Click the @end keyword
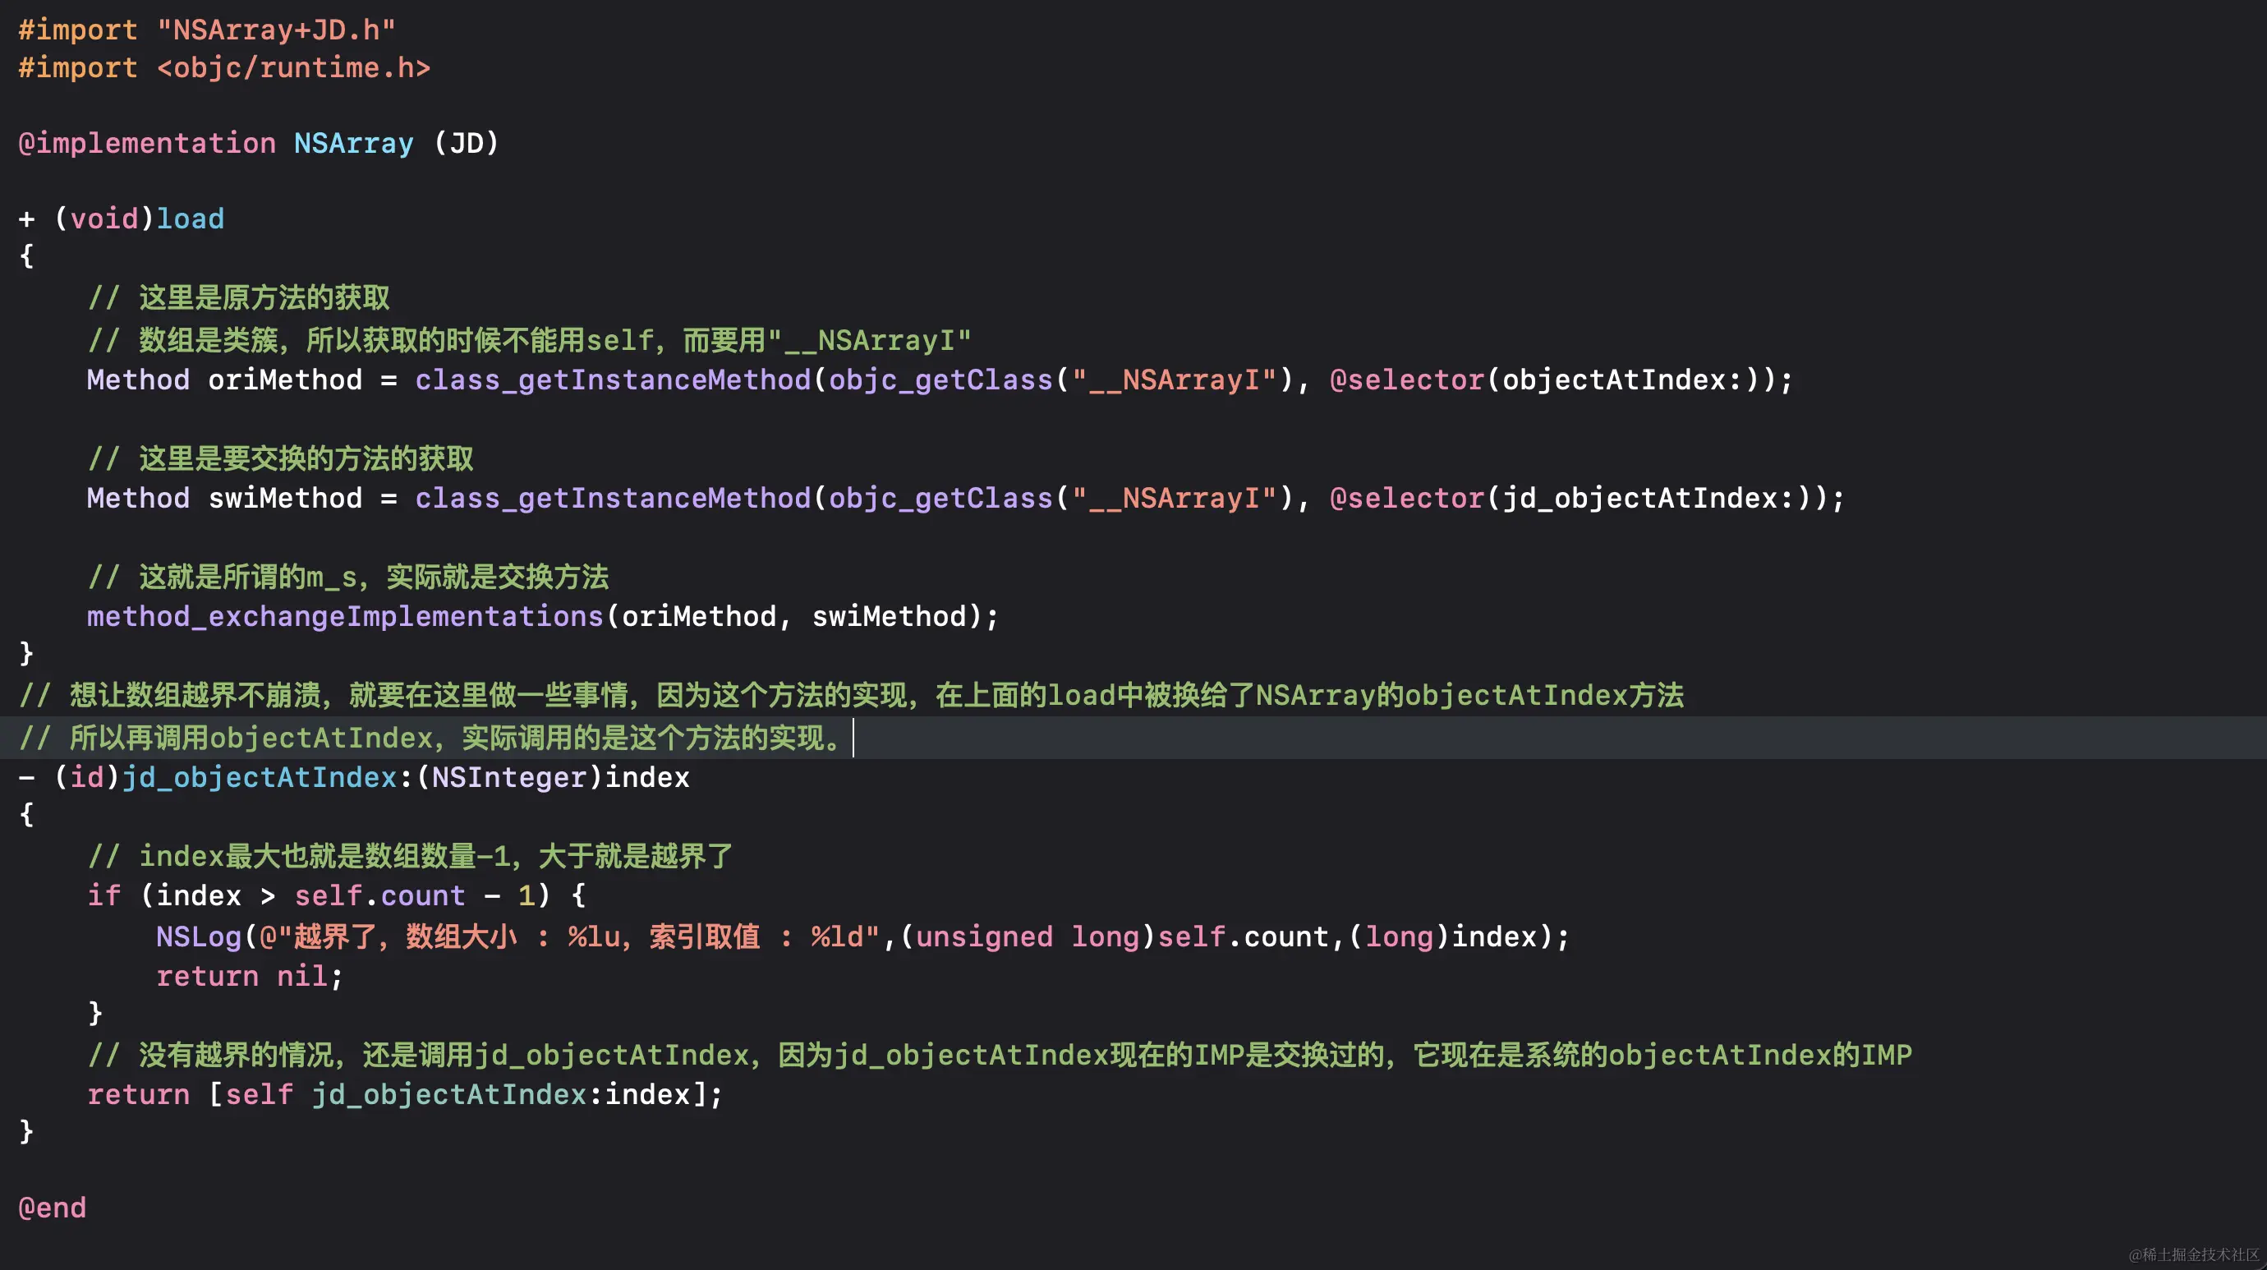Screen dimensions: 2267x1270 click(51, 1207)
